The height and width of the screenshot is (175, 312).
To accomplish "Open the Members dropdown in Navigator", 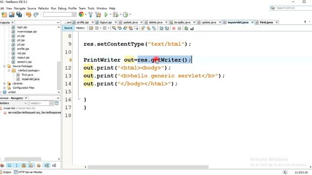I will [x=14, y=103].
